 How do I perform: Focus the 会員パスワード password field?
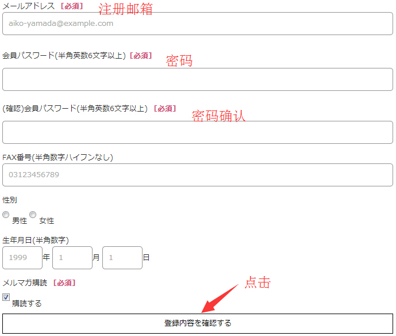pyautogui.click(x=198, y=79)
